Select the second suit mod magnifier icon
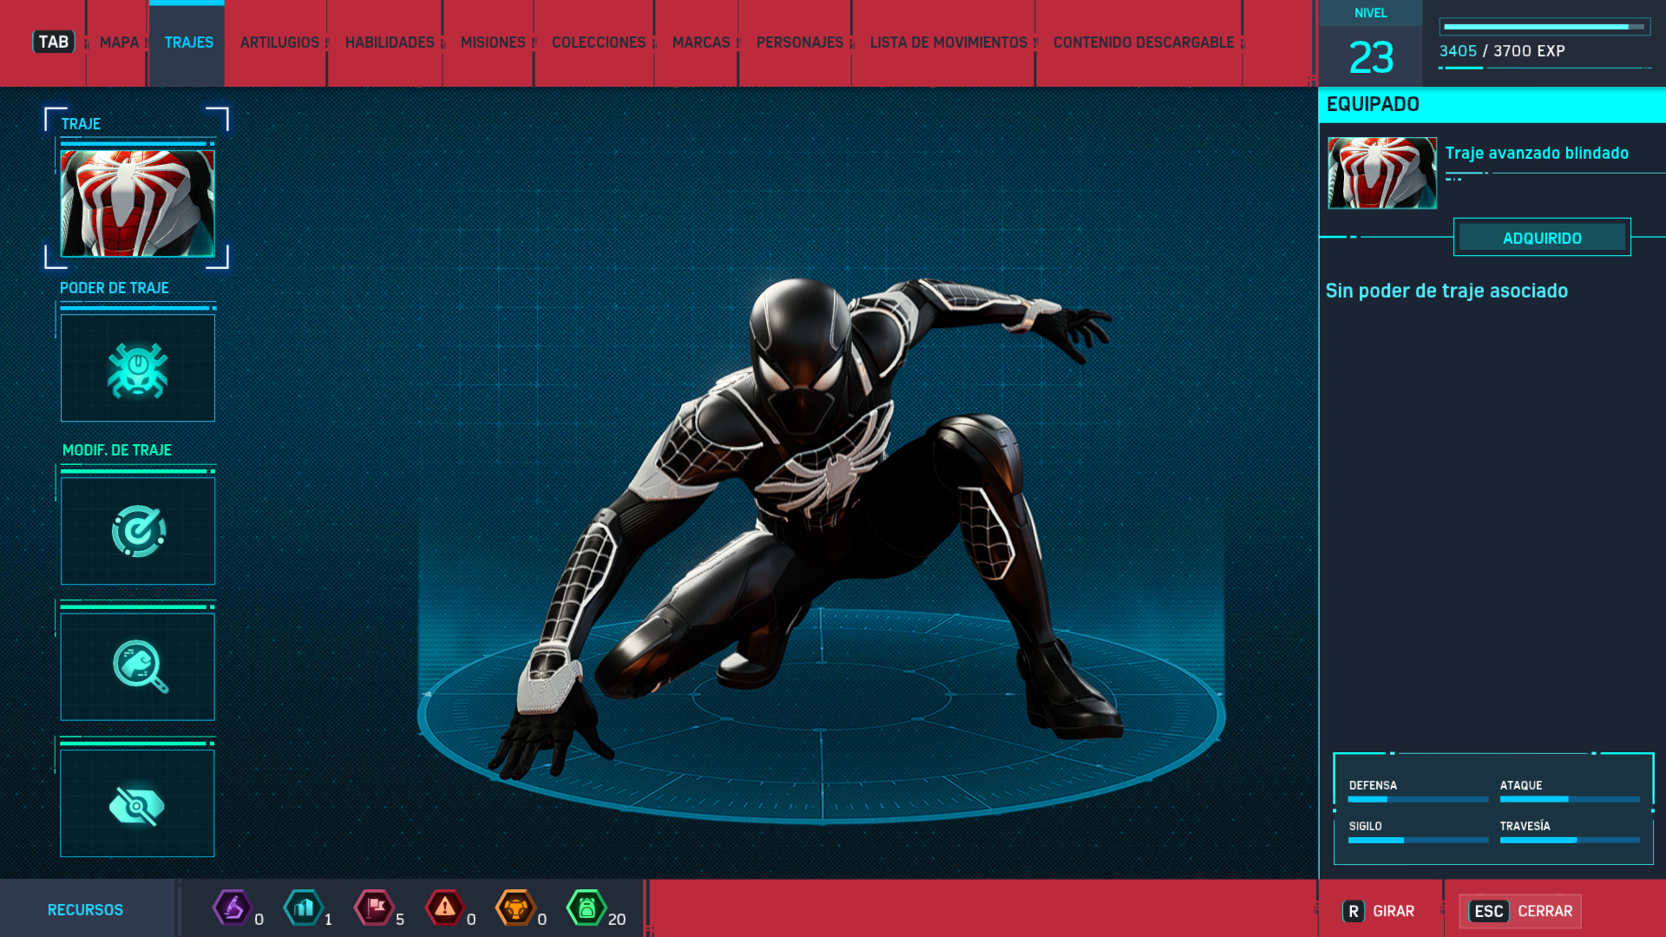Image resolution: width=1666 pixels, height=937 pixels. [x=138, y=666]
